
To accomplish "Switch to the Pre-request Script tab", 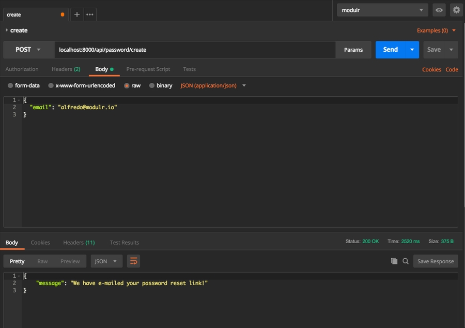I will tap(148, 69).
